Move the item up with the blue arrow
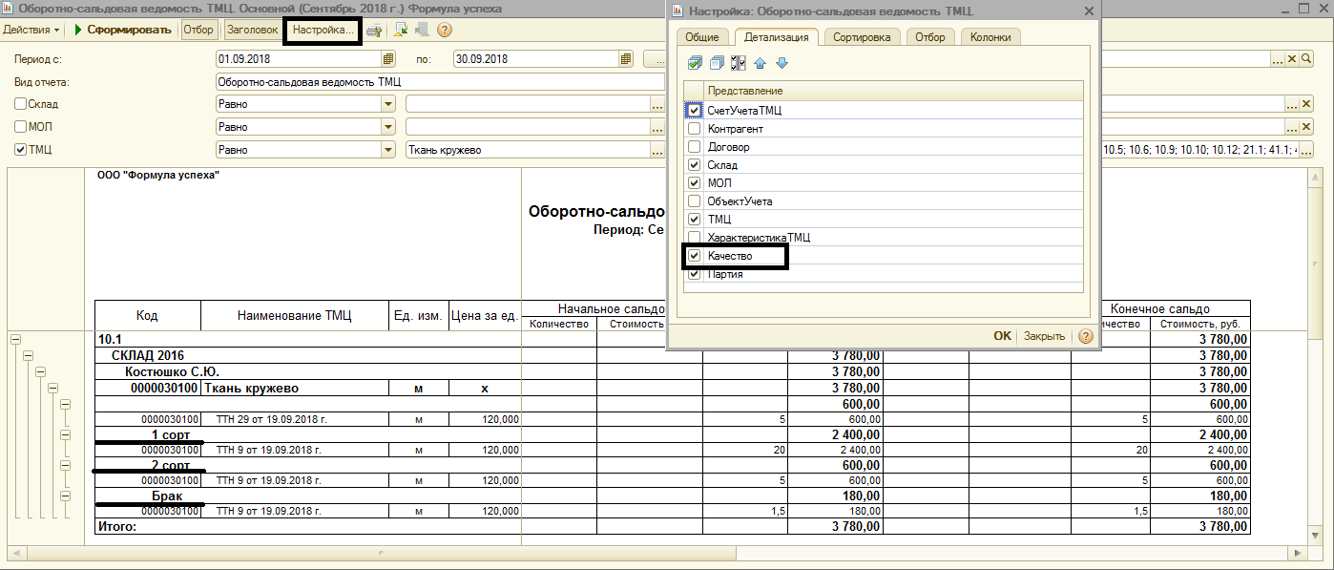The image size is (1334, 570). coord(761,63)
